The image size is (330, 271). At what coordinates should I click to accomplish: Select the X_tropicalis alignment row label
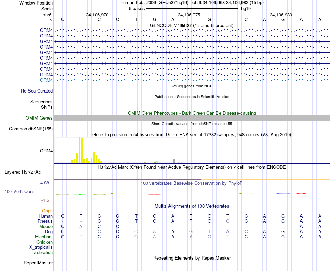(x=41, y=247)
